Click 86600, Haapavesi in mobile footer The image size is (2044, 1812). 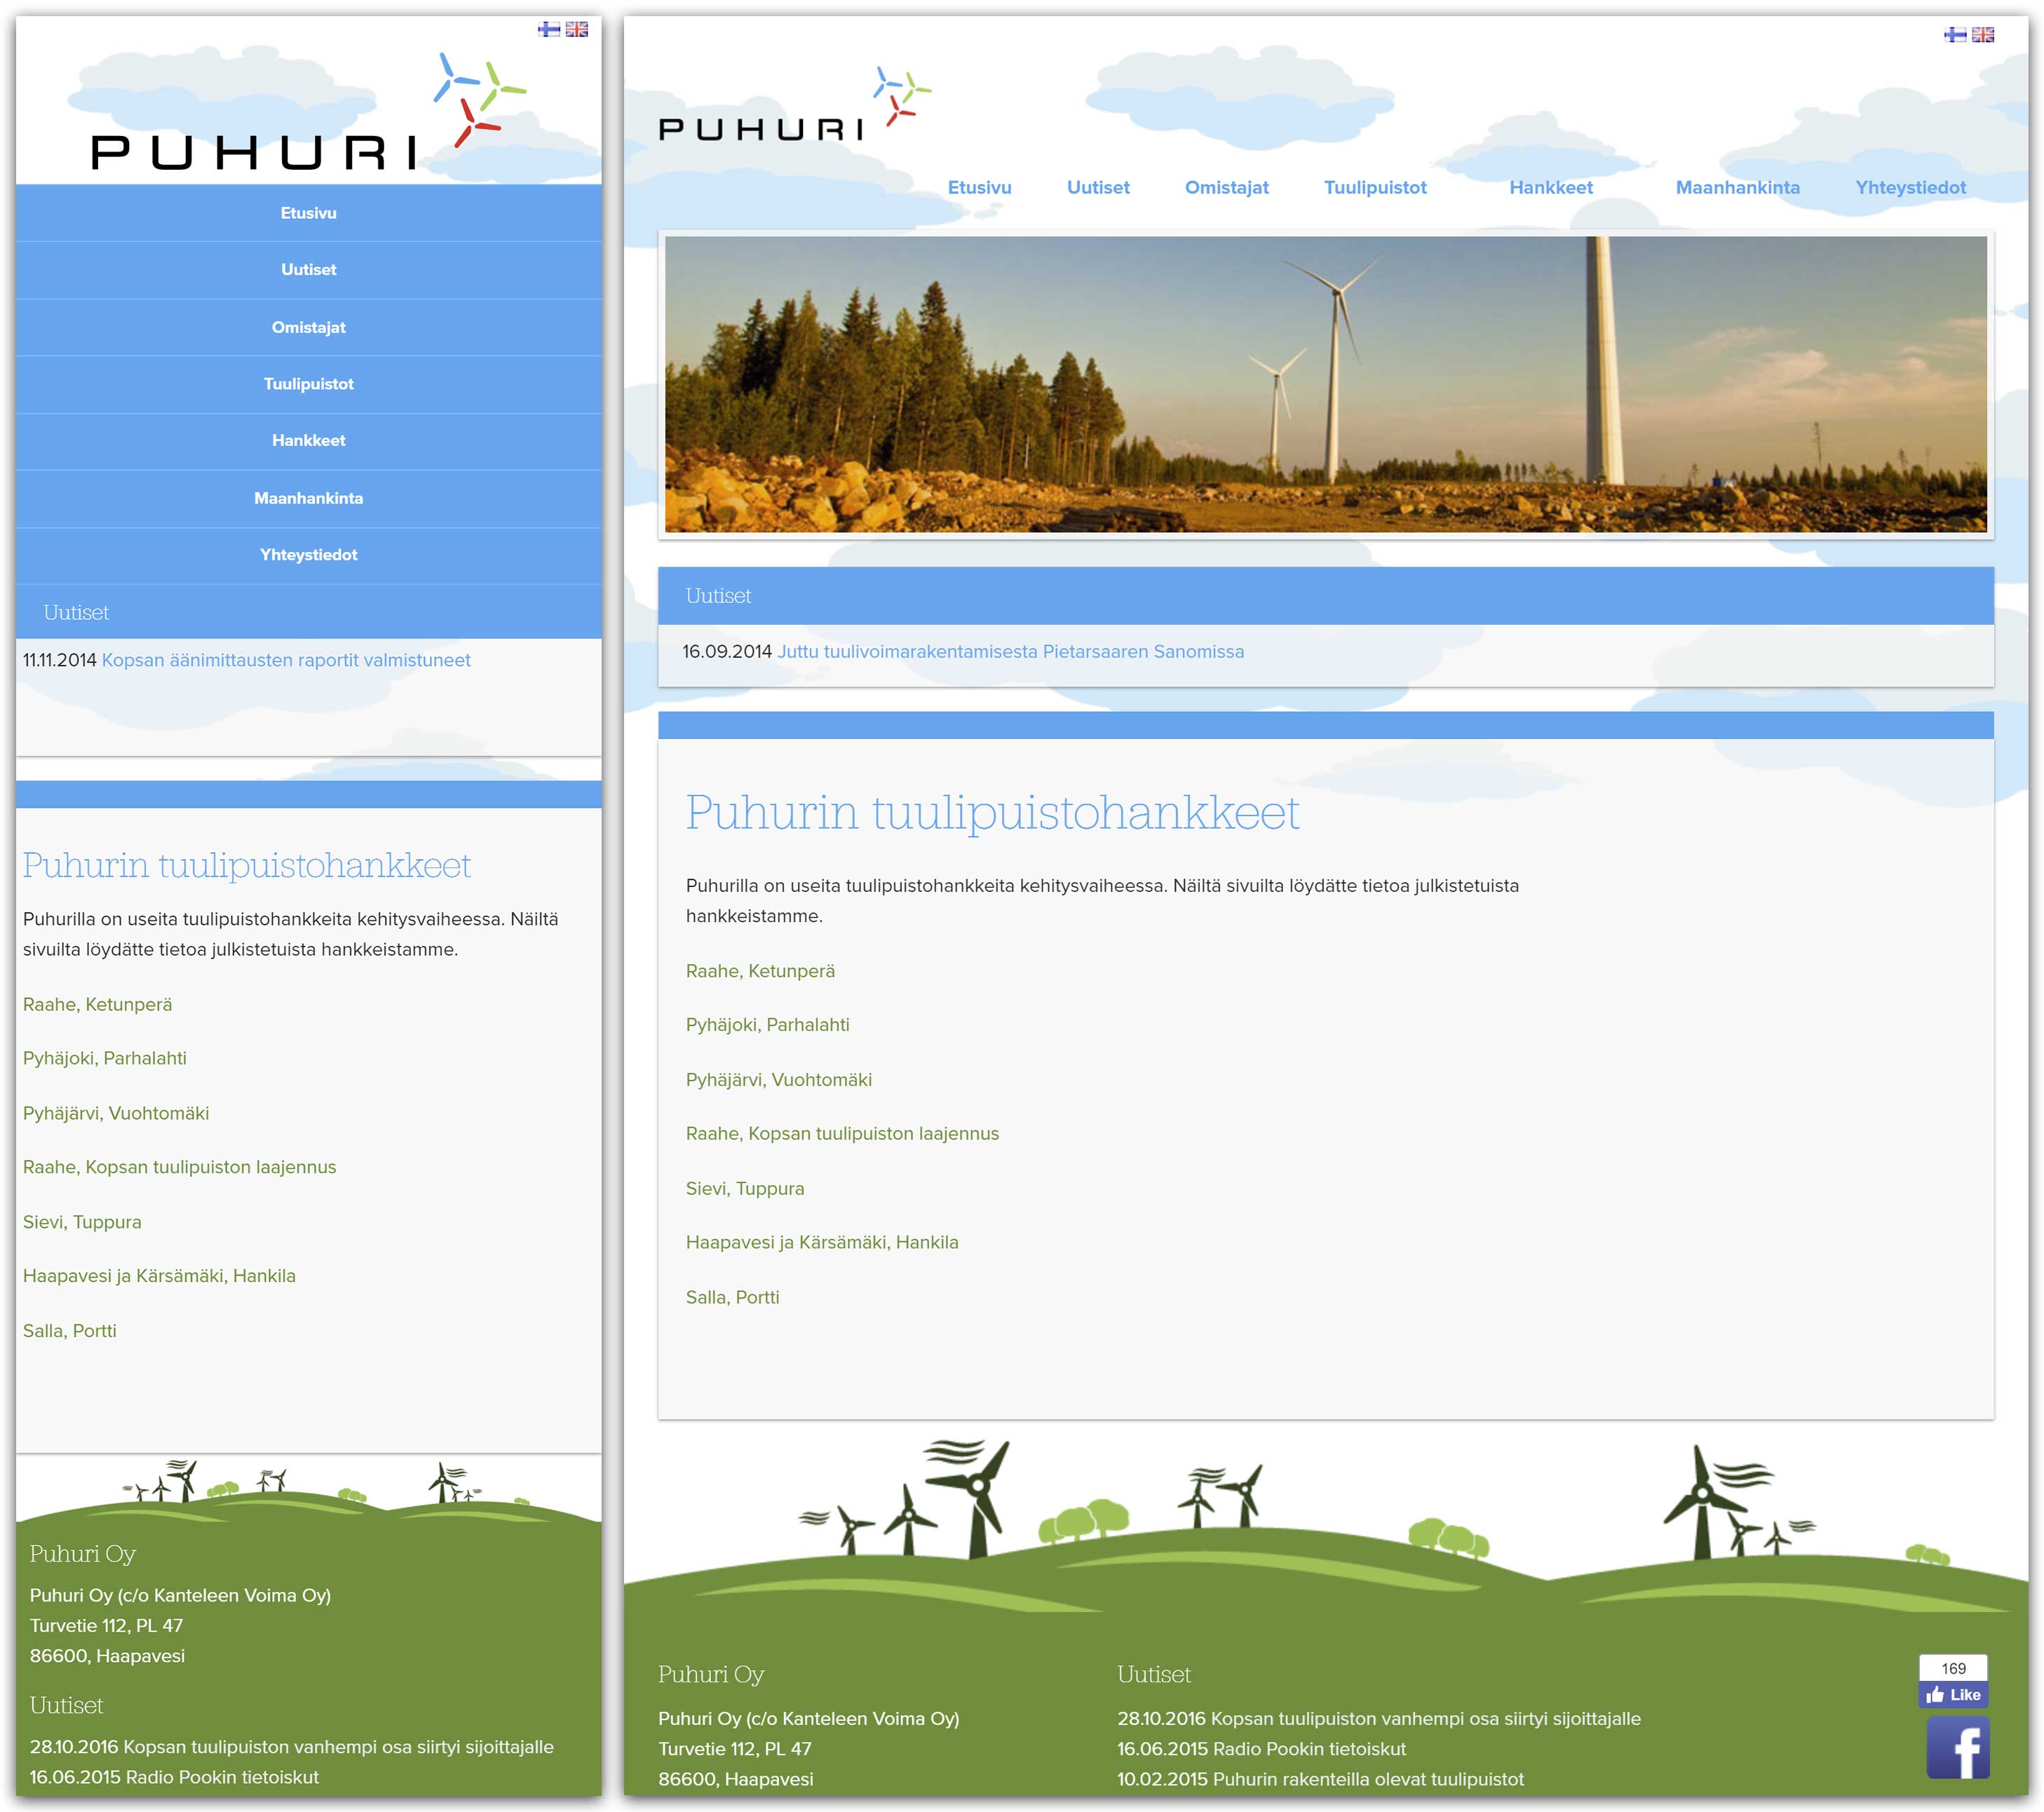pyautogui.click(x=107, y=1656)
